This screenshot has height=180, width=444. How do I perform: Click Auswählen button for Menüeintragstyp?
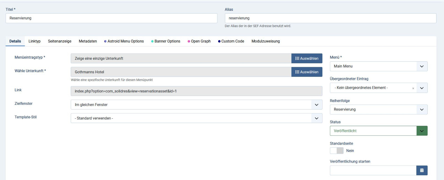point(307,58)
